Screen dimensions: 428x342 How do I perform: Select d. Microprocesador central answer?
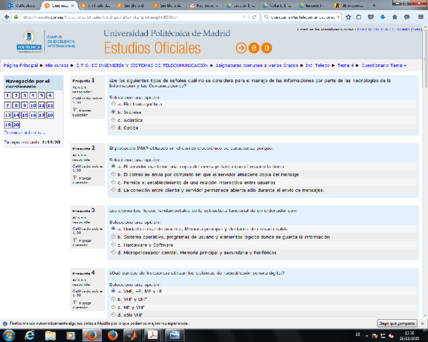[113, 253]
